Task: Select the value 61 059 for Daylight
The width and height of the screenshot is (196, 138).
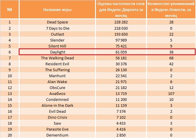Action: click(x=121, y=52)
